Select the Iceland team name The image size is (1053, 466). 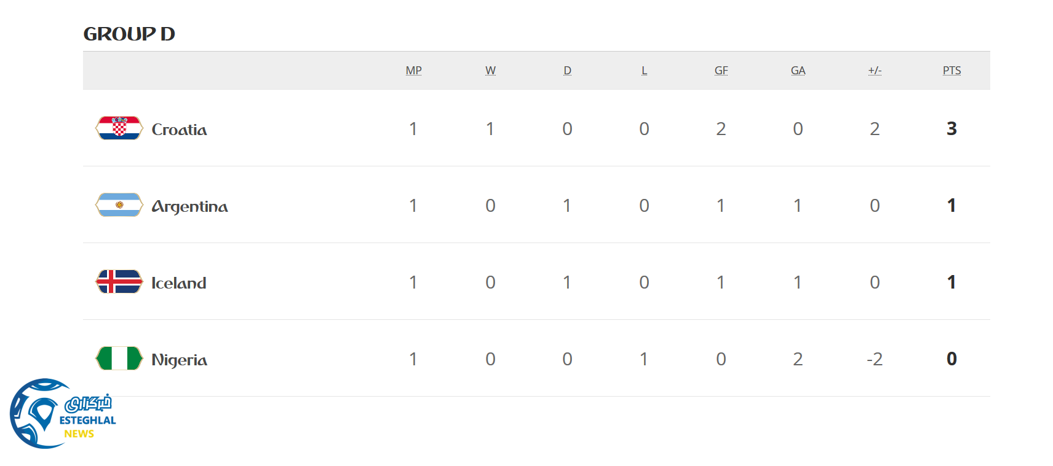[x=178, y=283]
